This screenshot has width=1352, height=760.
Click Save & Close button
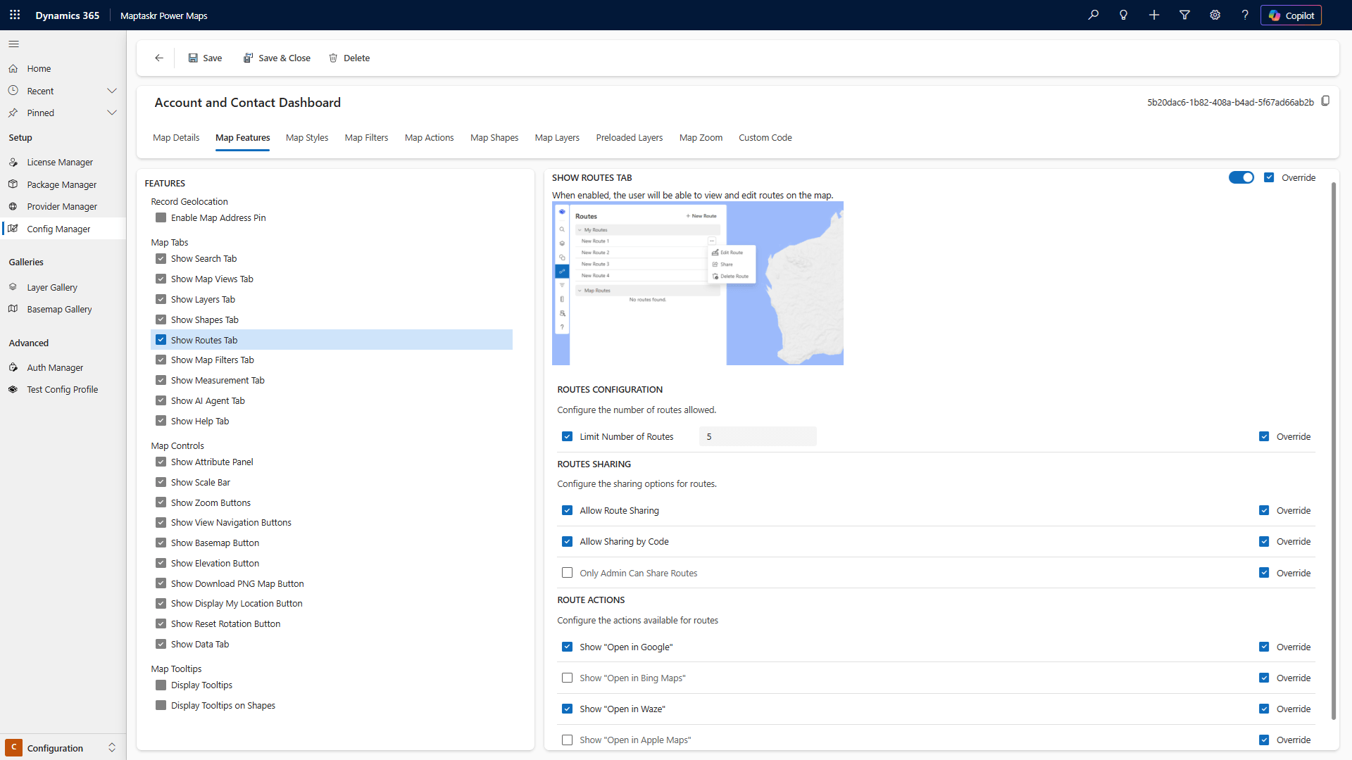coord(277,58)
